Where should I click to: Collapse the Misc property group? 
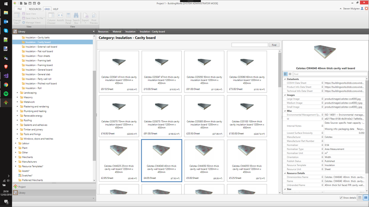[x=285, y=111]
